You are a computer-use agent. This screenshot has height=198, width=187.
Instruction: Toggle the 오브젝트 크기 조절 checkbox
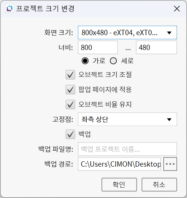[x=70, y=75]
